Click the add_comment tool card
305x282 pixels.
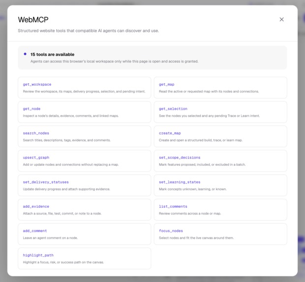[85, 234]
